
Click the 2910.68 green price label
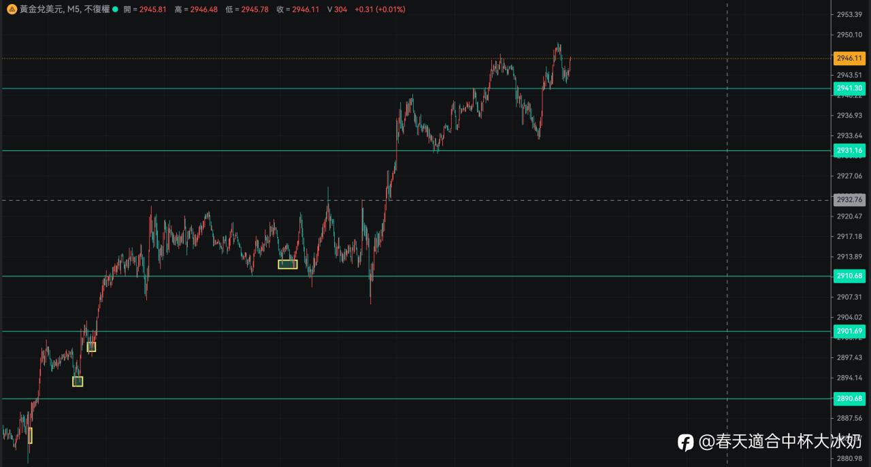849,276
